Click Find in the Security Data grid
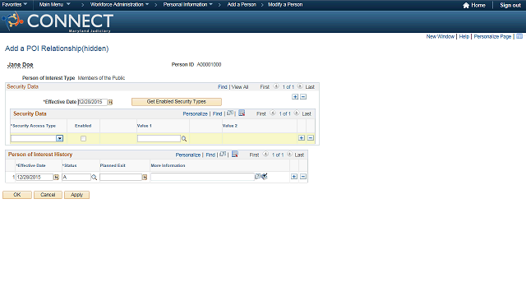 (x=217, y=113)
